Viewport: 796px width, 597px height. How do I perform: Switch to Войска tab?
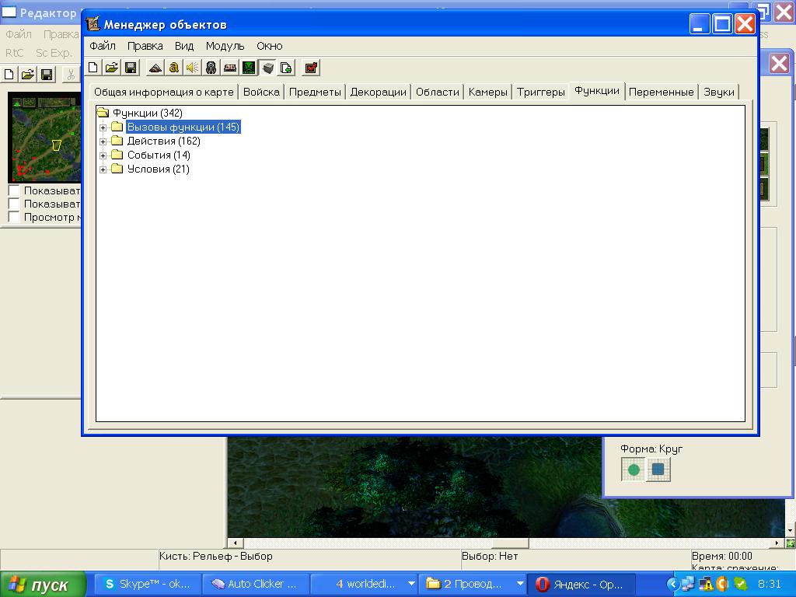tap(261, 92)
